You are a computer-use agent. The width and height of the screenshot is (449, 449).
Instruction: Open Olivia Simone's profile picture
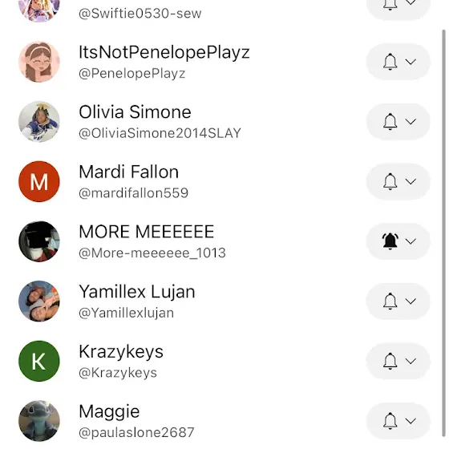click(x=39, y=121)
